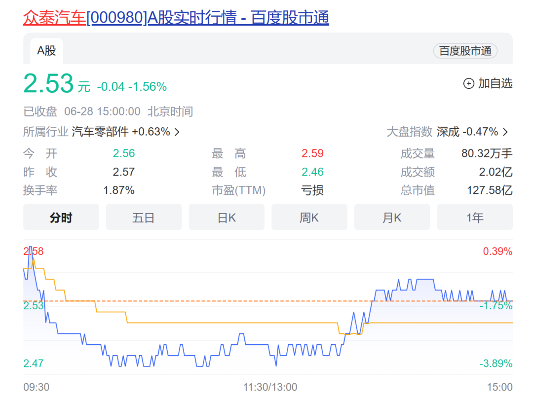Expand the chevron after 深成 -0.47%

[505, 132]
